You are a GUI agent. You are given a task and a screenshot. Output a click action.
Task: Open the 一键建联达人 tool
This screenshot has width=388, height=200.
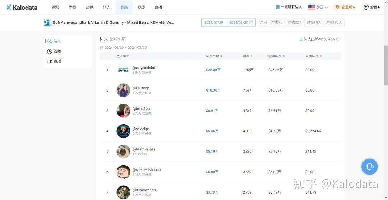(289, 7)
